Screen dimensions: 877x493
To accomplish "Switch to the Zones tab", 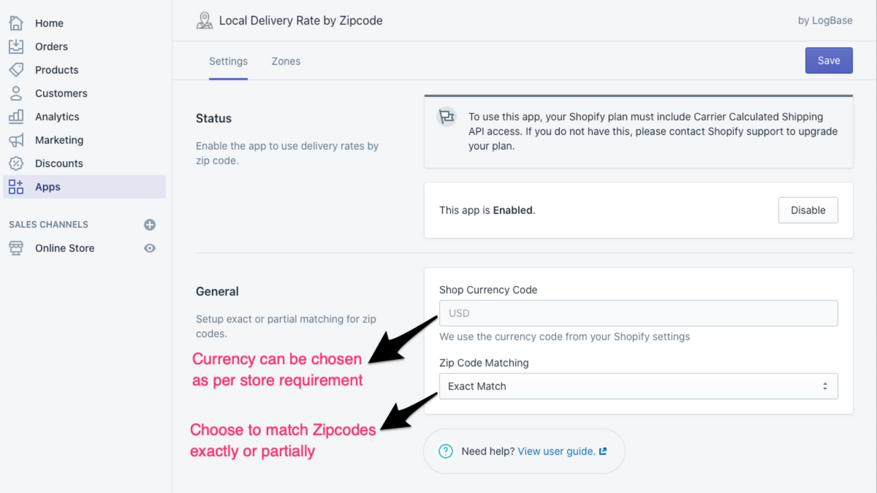I will tap(286, 61).
